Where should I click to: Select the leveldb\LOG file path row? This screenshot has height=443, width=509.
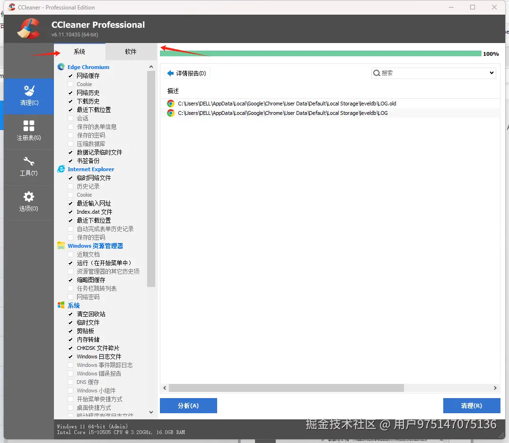click(x=330, y=113)
